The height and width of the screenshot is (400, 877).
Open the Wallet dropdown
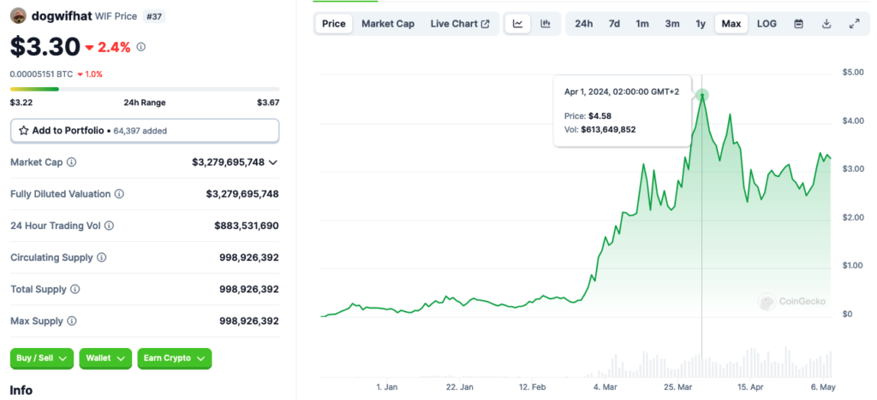(x=106, y=358)
